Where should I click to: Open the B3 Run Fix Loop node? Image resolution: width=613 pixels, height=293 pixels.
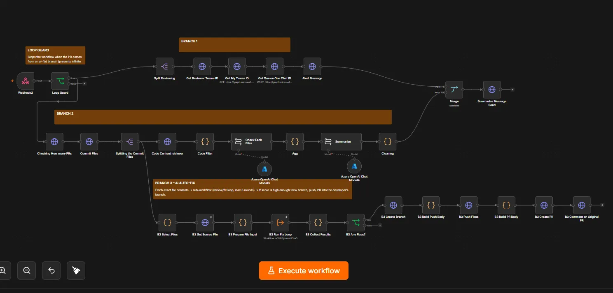pos(280,223)
